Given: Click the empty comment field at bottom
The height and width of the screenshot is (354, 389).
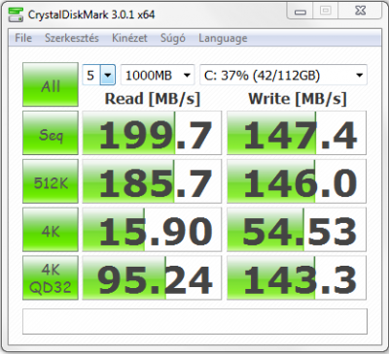Looking at the screenshot, I should 194,322.
